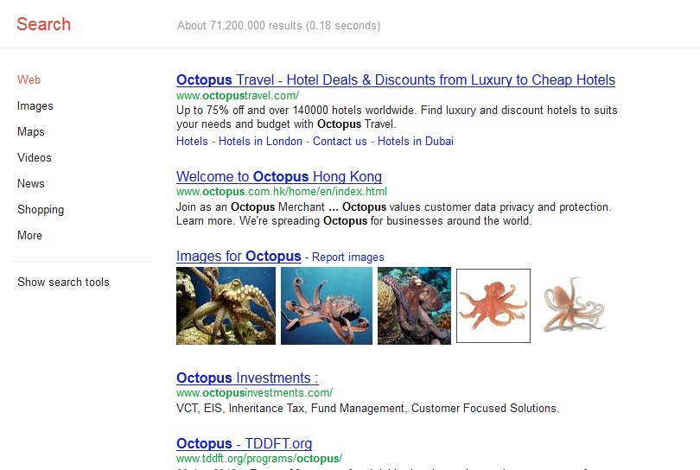The height and width of the screenshot is (470, 700).
Task: Click the VCT, EIS, Inheritance Tax snippet
Action: click(368, 409)
